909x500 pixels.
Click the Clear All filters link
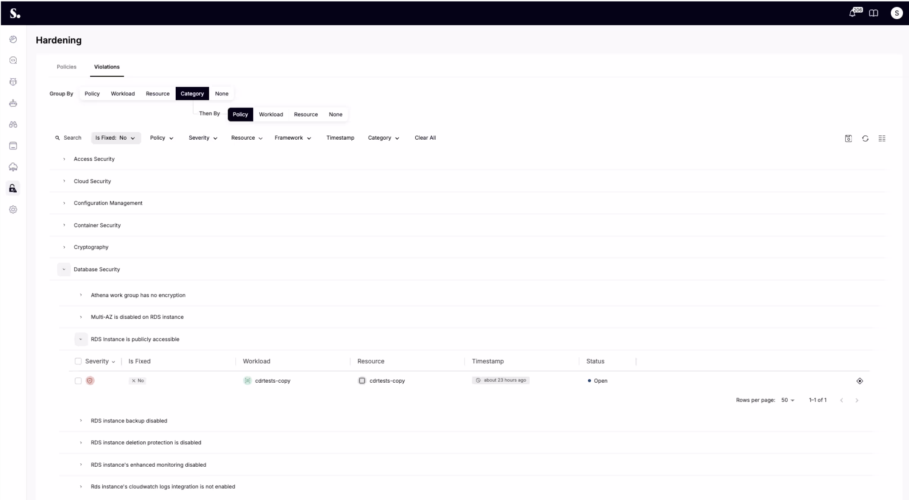tap(425, 138)
